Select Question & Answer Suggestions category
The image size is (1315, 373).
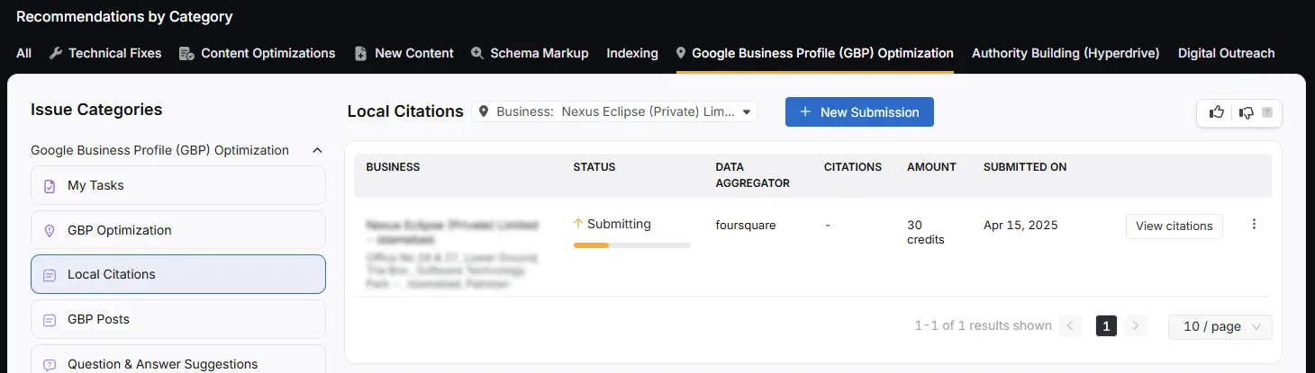[x=178, y=361]
